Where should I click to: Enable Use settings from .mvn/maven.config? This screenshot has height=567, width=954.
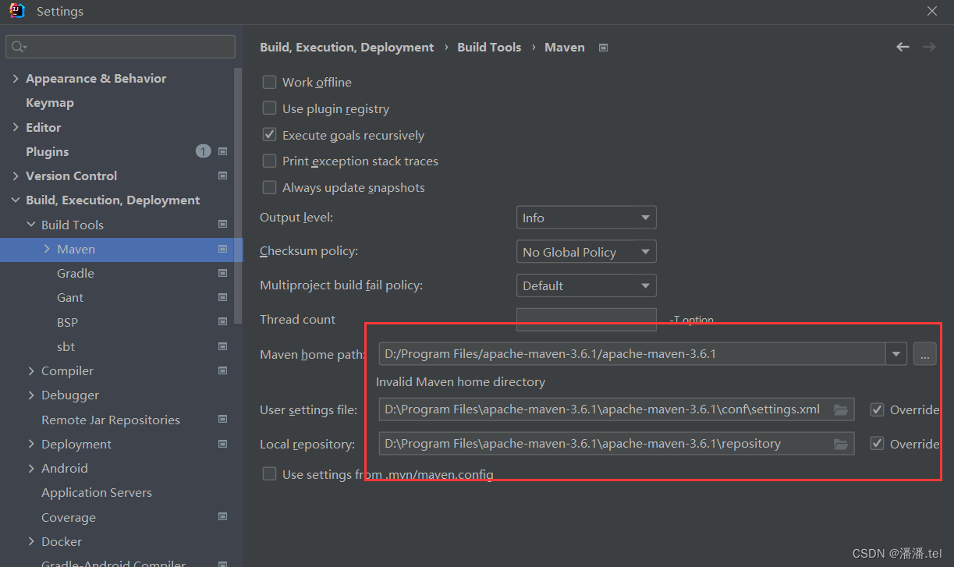point(269,474)
